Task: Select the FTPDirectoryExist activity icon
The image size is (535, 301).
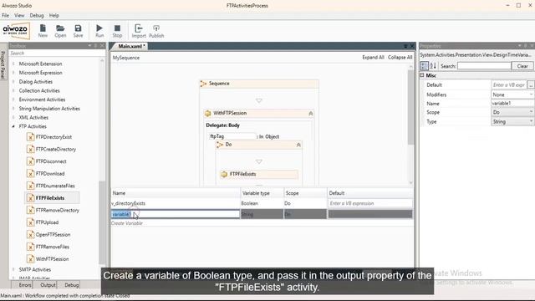Action: pyautogui.click(x=30, y=137)
